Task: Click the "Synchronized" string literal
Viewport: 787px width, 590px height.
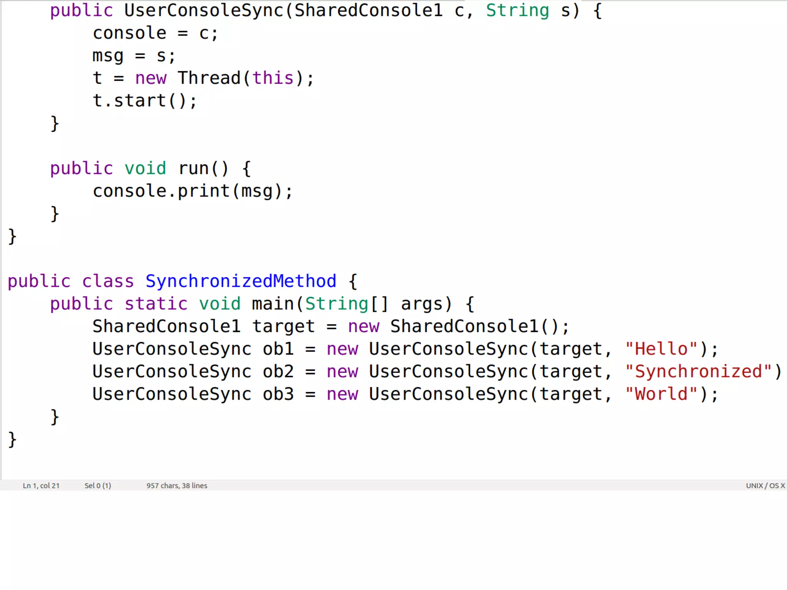Action: pyautogui.click(x=698, y=372)
